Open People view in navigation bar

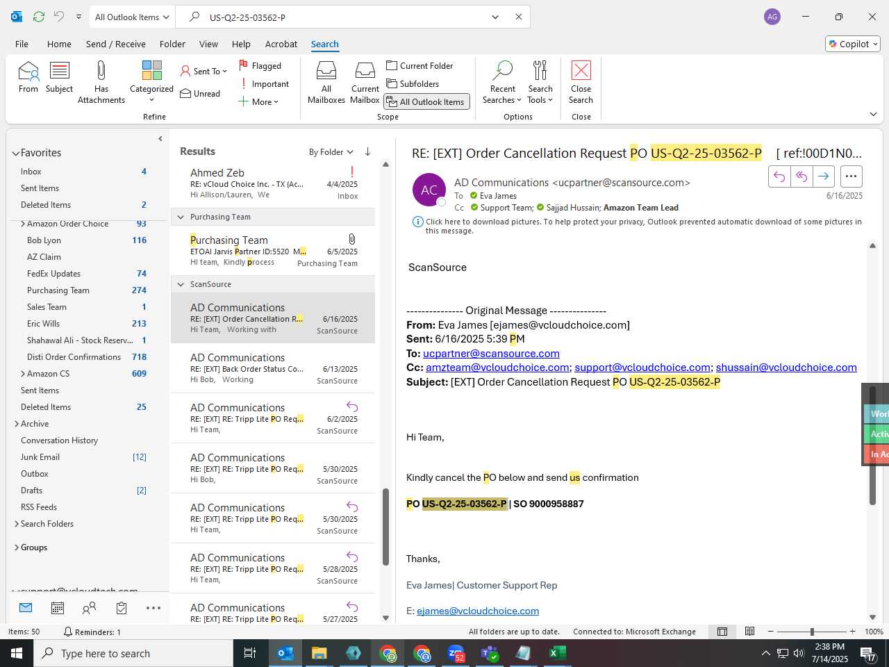click(x=89, y=608)
